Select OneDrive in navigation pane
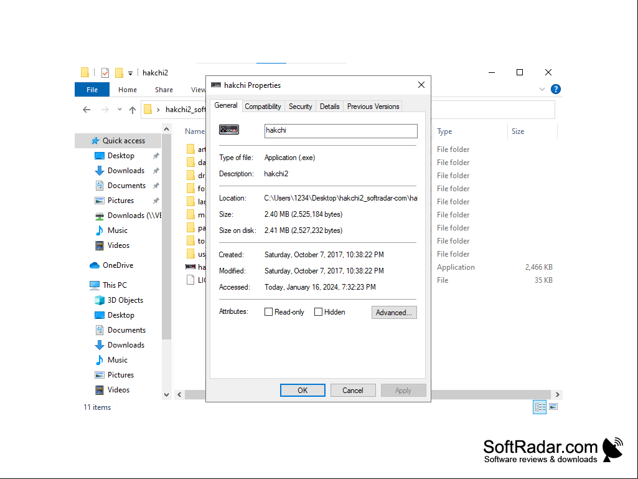This screenshot has width=638, height=479. point(118,265)
